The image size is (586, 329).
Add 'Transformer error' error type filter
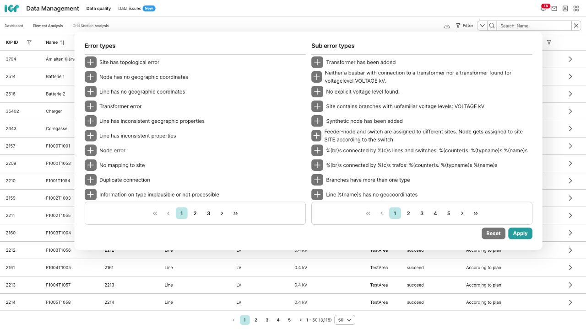[x=91, y=106]
